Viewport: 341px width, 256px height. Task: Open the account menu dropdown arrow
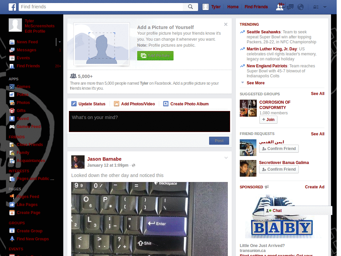tap(325, 7)
